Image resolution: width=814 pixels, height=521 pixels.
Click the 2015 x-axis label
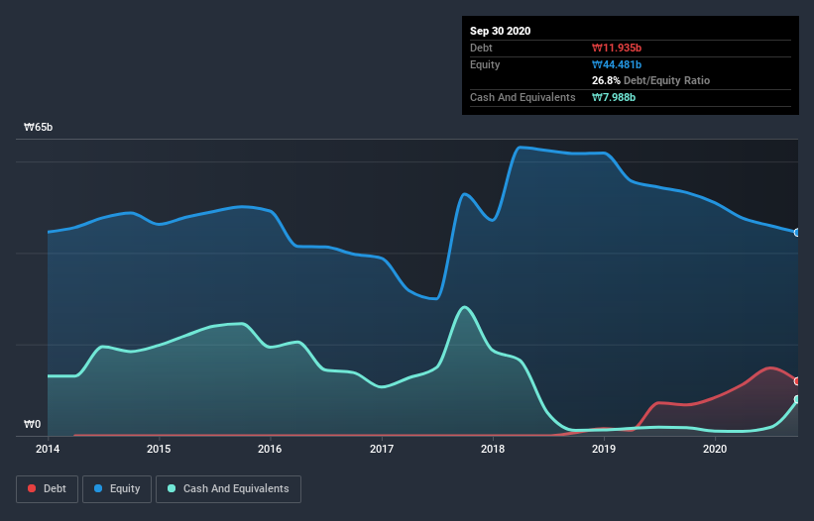tap(159, 449)
